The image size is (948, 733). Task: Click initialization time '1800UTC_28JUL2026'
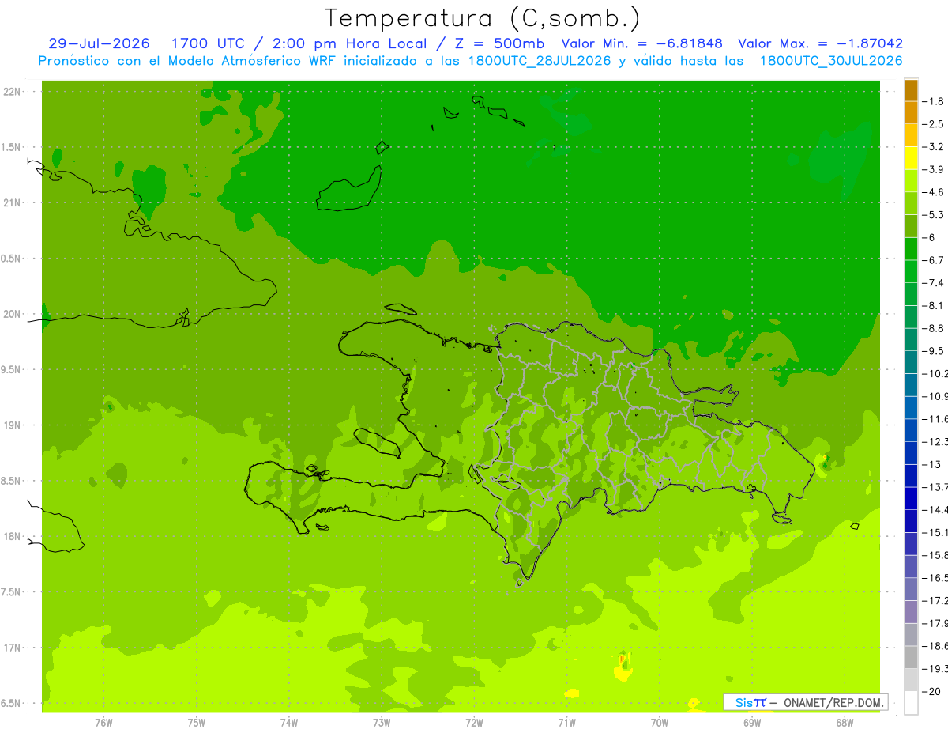click(539, 61)
